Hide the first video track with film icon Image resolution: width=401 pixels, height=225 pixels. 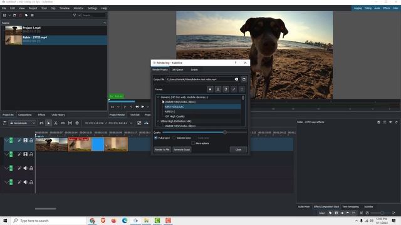(x=25, y=140)
